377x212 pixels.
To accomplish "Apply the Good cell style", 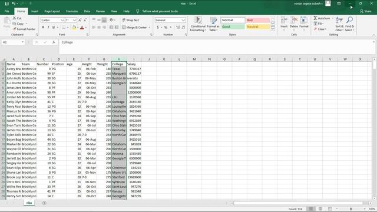I will click(233, 26).
